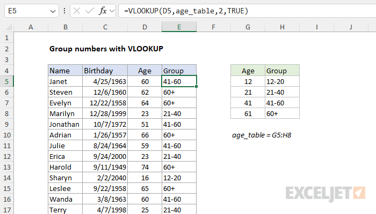This screenshot has width=376, height=214.
Task: Select the cell containing 'Sharyn'
Action: pos(65,178)
